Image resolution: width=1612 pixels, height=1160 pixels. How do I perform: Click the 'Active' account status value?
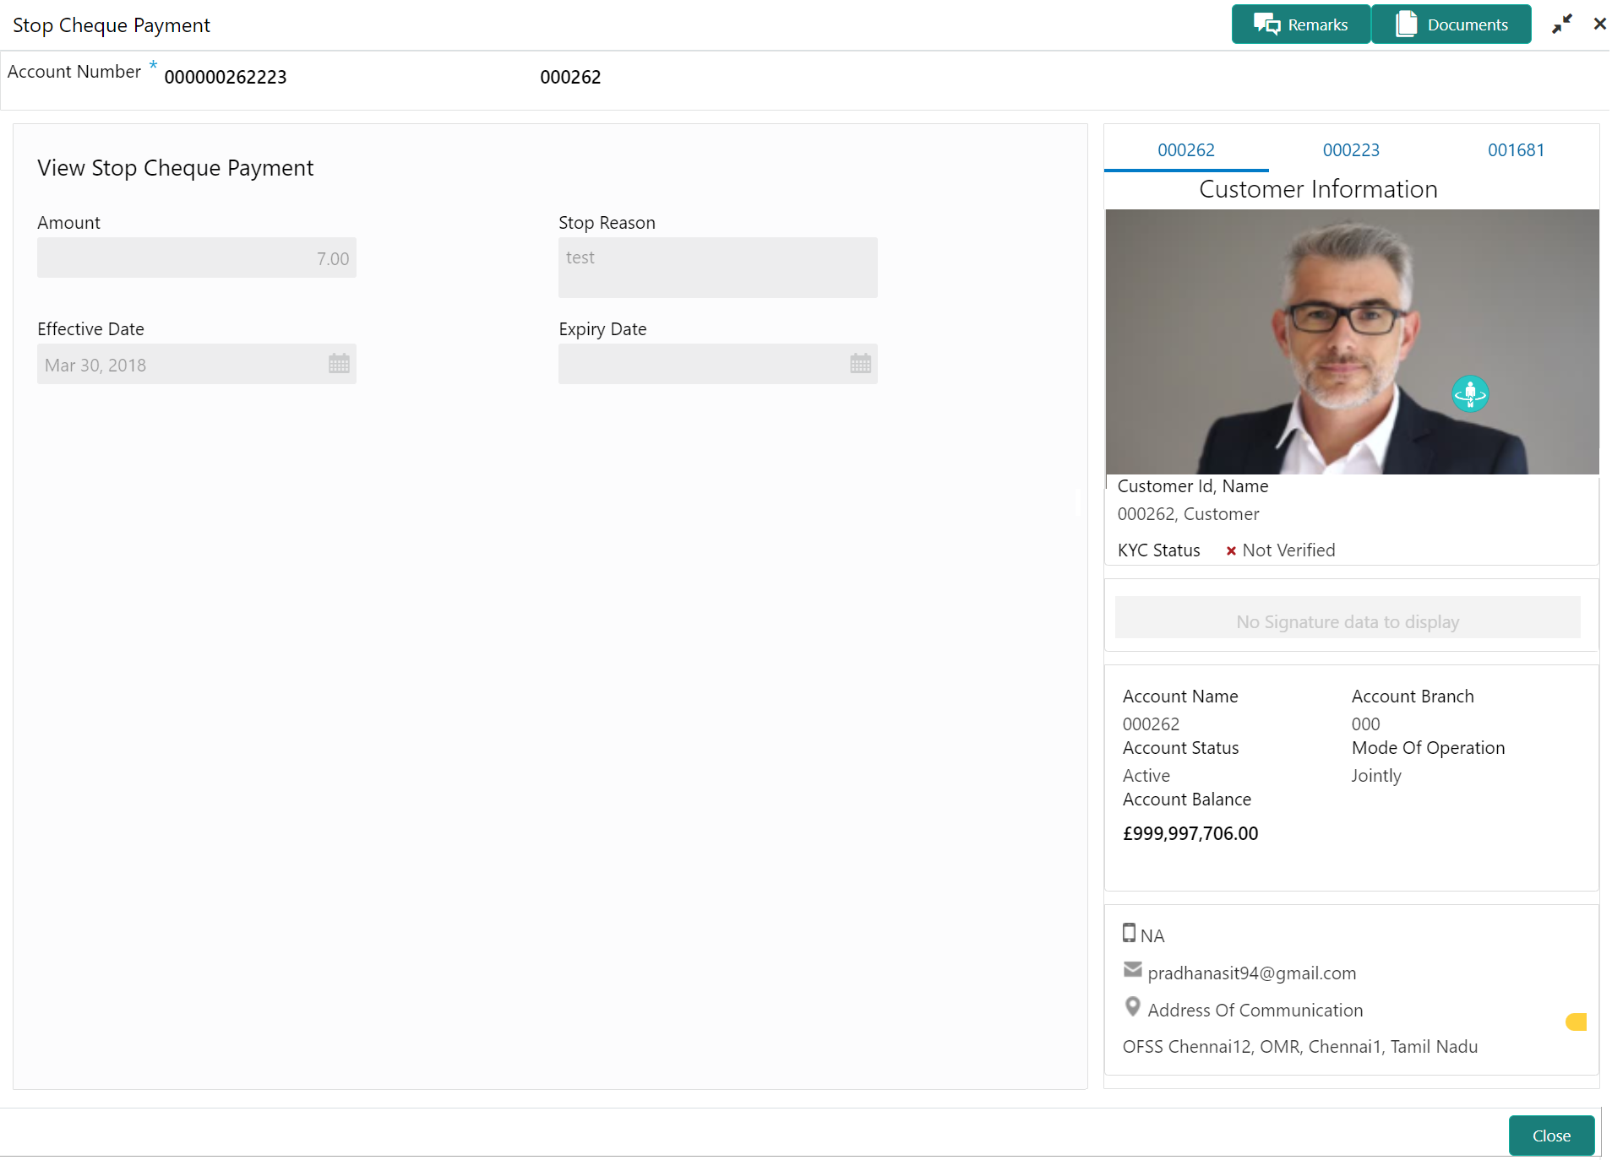coord(1146,776)
